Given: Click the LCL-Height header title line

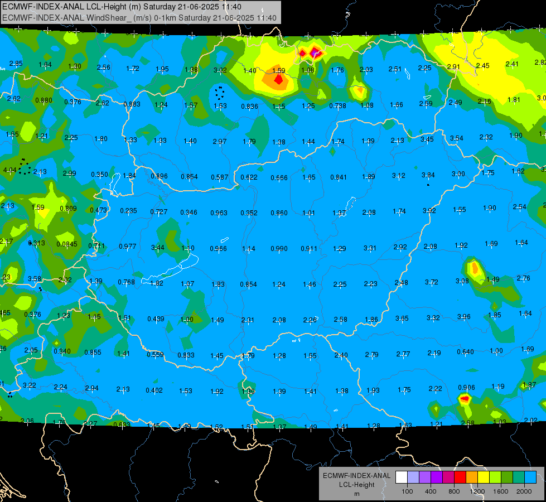Looking at the screenshot, I should (122, 7).
